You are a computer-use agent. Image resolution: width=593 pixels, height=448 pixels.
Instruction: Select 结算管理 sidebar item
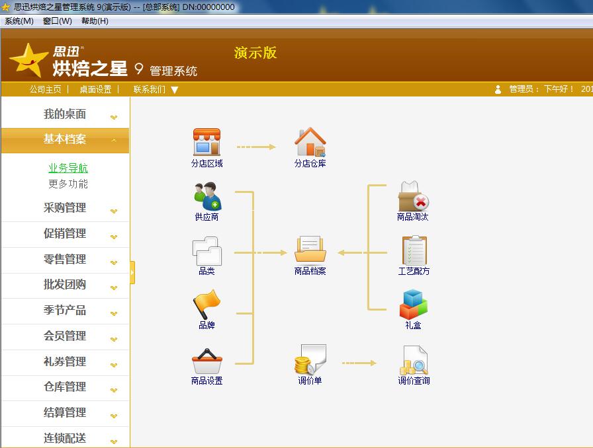[x=65, y=413]
